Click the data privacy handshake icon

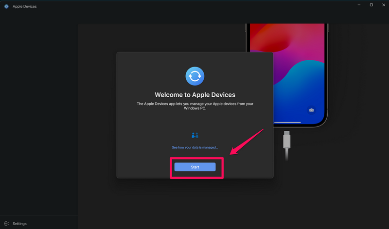tap(195, 135)
